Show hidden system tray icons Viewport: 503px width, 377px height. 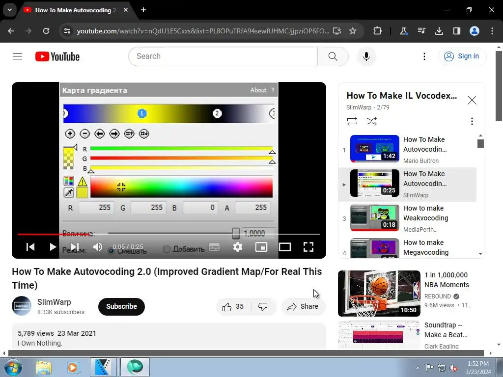(x=418, y=368)
